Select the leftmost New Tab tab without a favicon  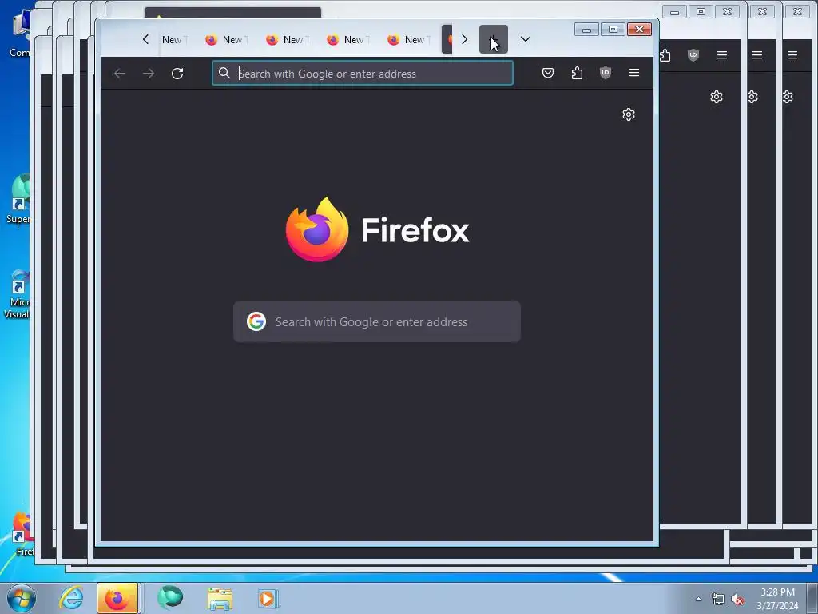tap(173, 40)
